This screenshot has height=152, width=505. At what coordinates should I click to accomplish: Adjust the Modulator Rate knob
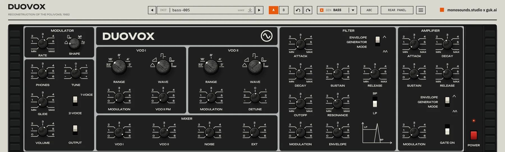[x=43, y=43]
